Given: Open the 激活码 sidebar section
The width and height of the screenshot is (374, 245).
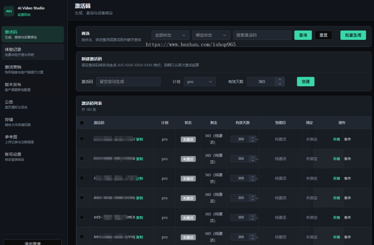Looking at the screenshot, I should tap(33, 34).
